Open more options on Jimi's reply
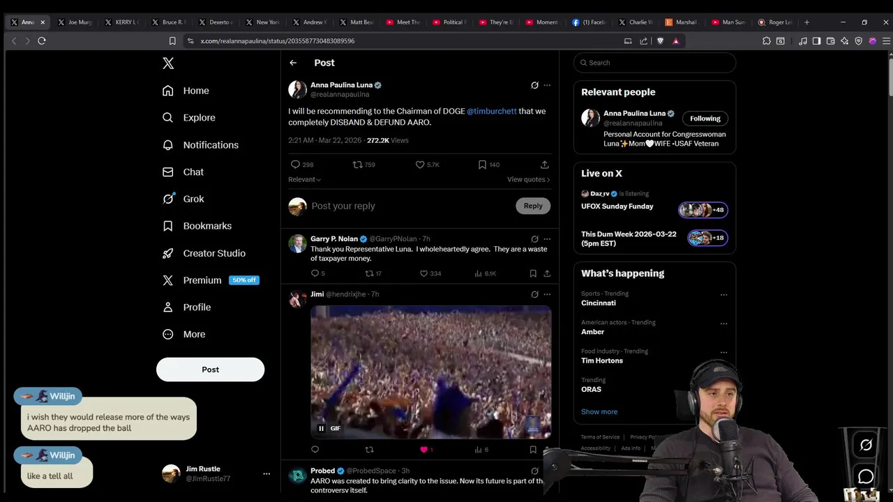893x502 pixels. coord(547,294)
